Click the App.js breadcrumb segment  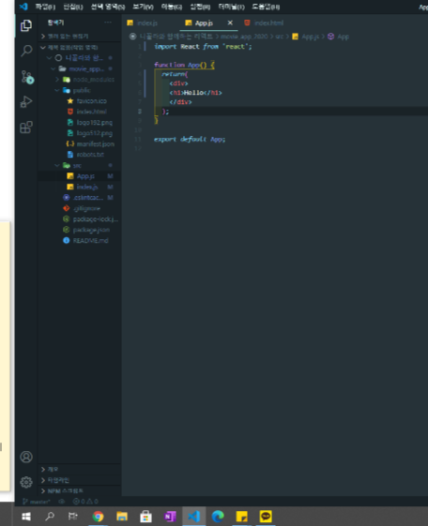[306, 37]
